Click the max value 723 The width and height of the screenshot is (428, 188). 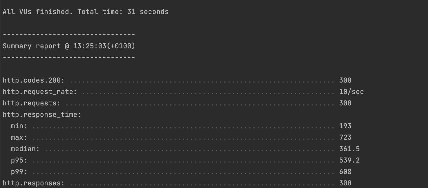(345, 137)
